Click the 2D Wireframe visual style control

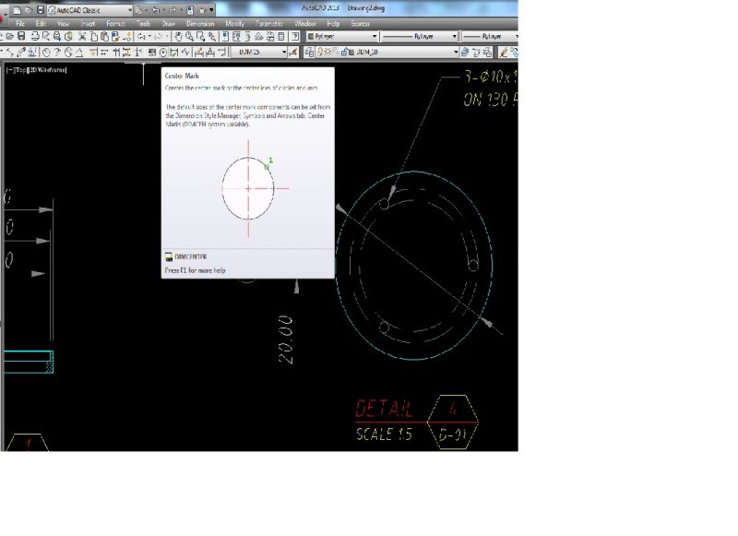tap(49, 70)
